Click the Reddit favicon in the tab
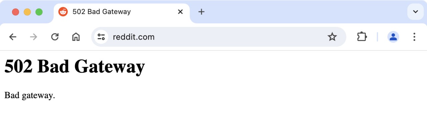This screenshot has width=427, height=135. pos(63,12)
